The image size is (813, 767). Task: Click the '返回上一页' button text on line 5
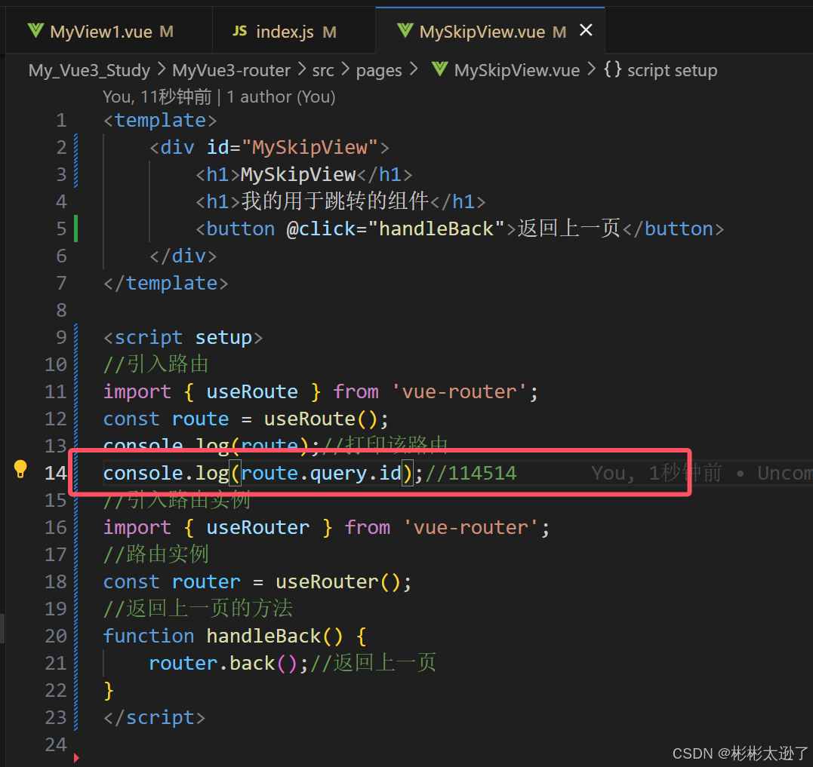pos(568,229)
